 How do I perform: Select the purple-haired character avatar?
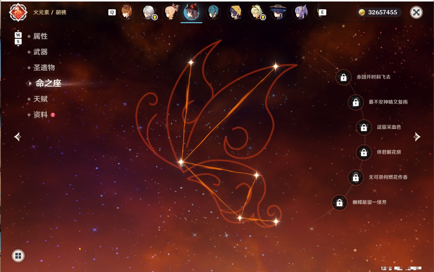(300, 12)
